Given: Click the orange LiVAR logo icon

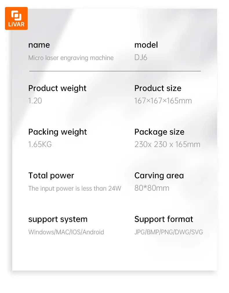Looking at the screenshot, I should [x=17, y=19].
